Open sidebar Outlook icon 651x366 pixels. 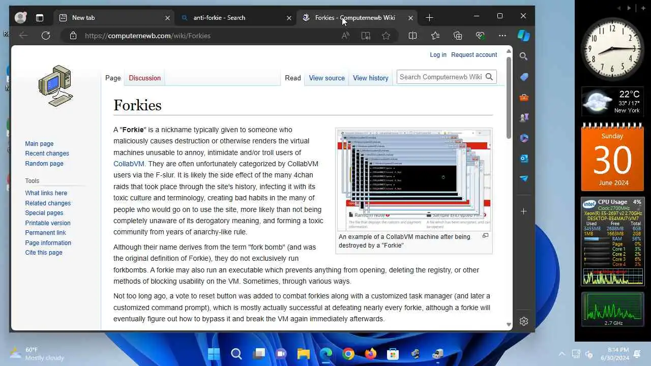524,158
